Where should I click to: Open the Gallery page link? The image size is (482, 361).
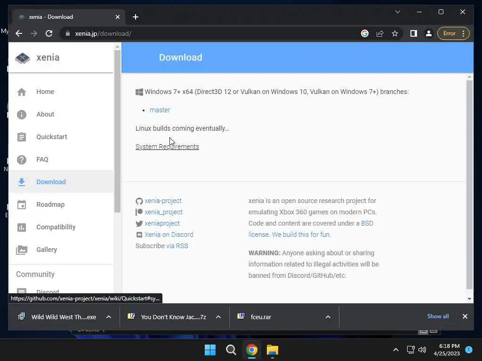[61, 250]
